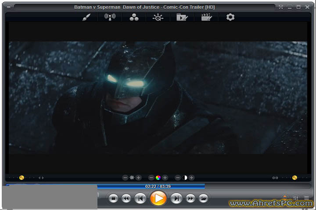Screen dimensions: 316x210
Task: Click the three-circles toolbar icon
Action: pos(134,17)
